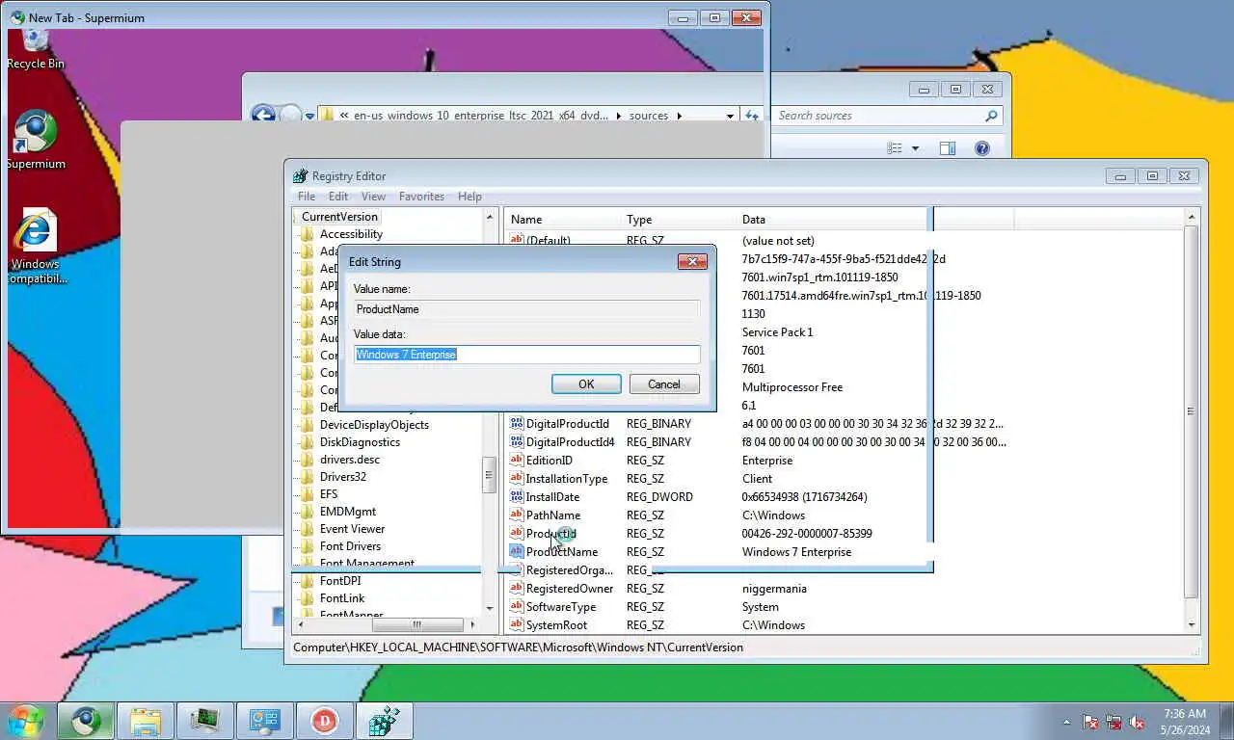Select the SystemRoot string value icon

coord(516,625)
